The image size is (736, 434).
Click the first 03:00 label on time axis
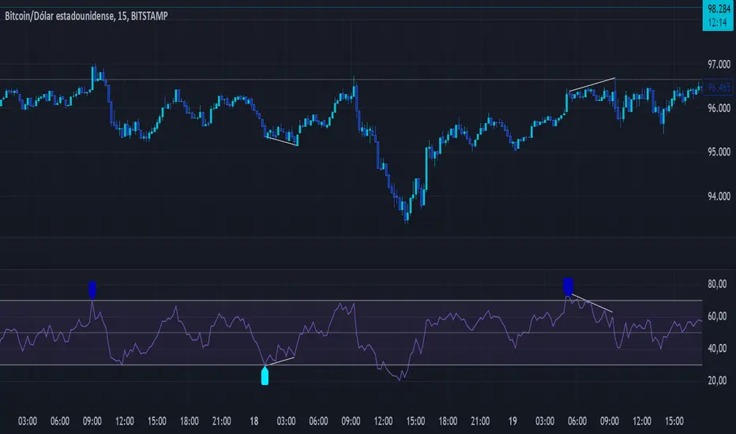point(27,421)
